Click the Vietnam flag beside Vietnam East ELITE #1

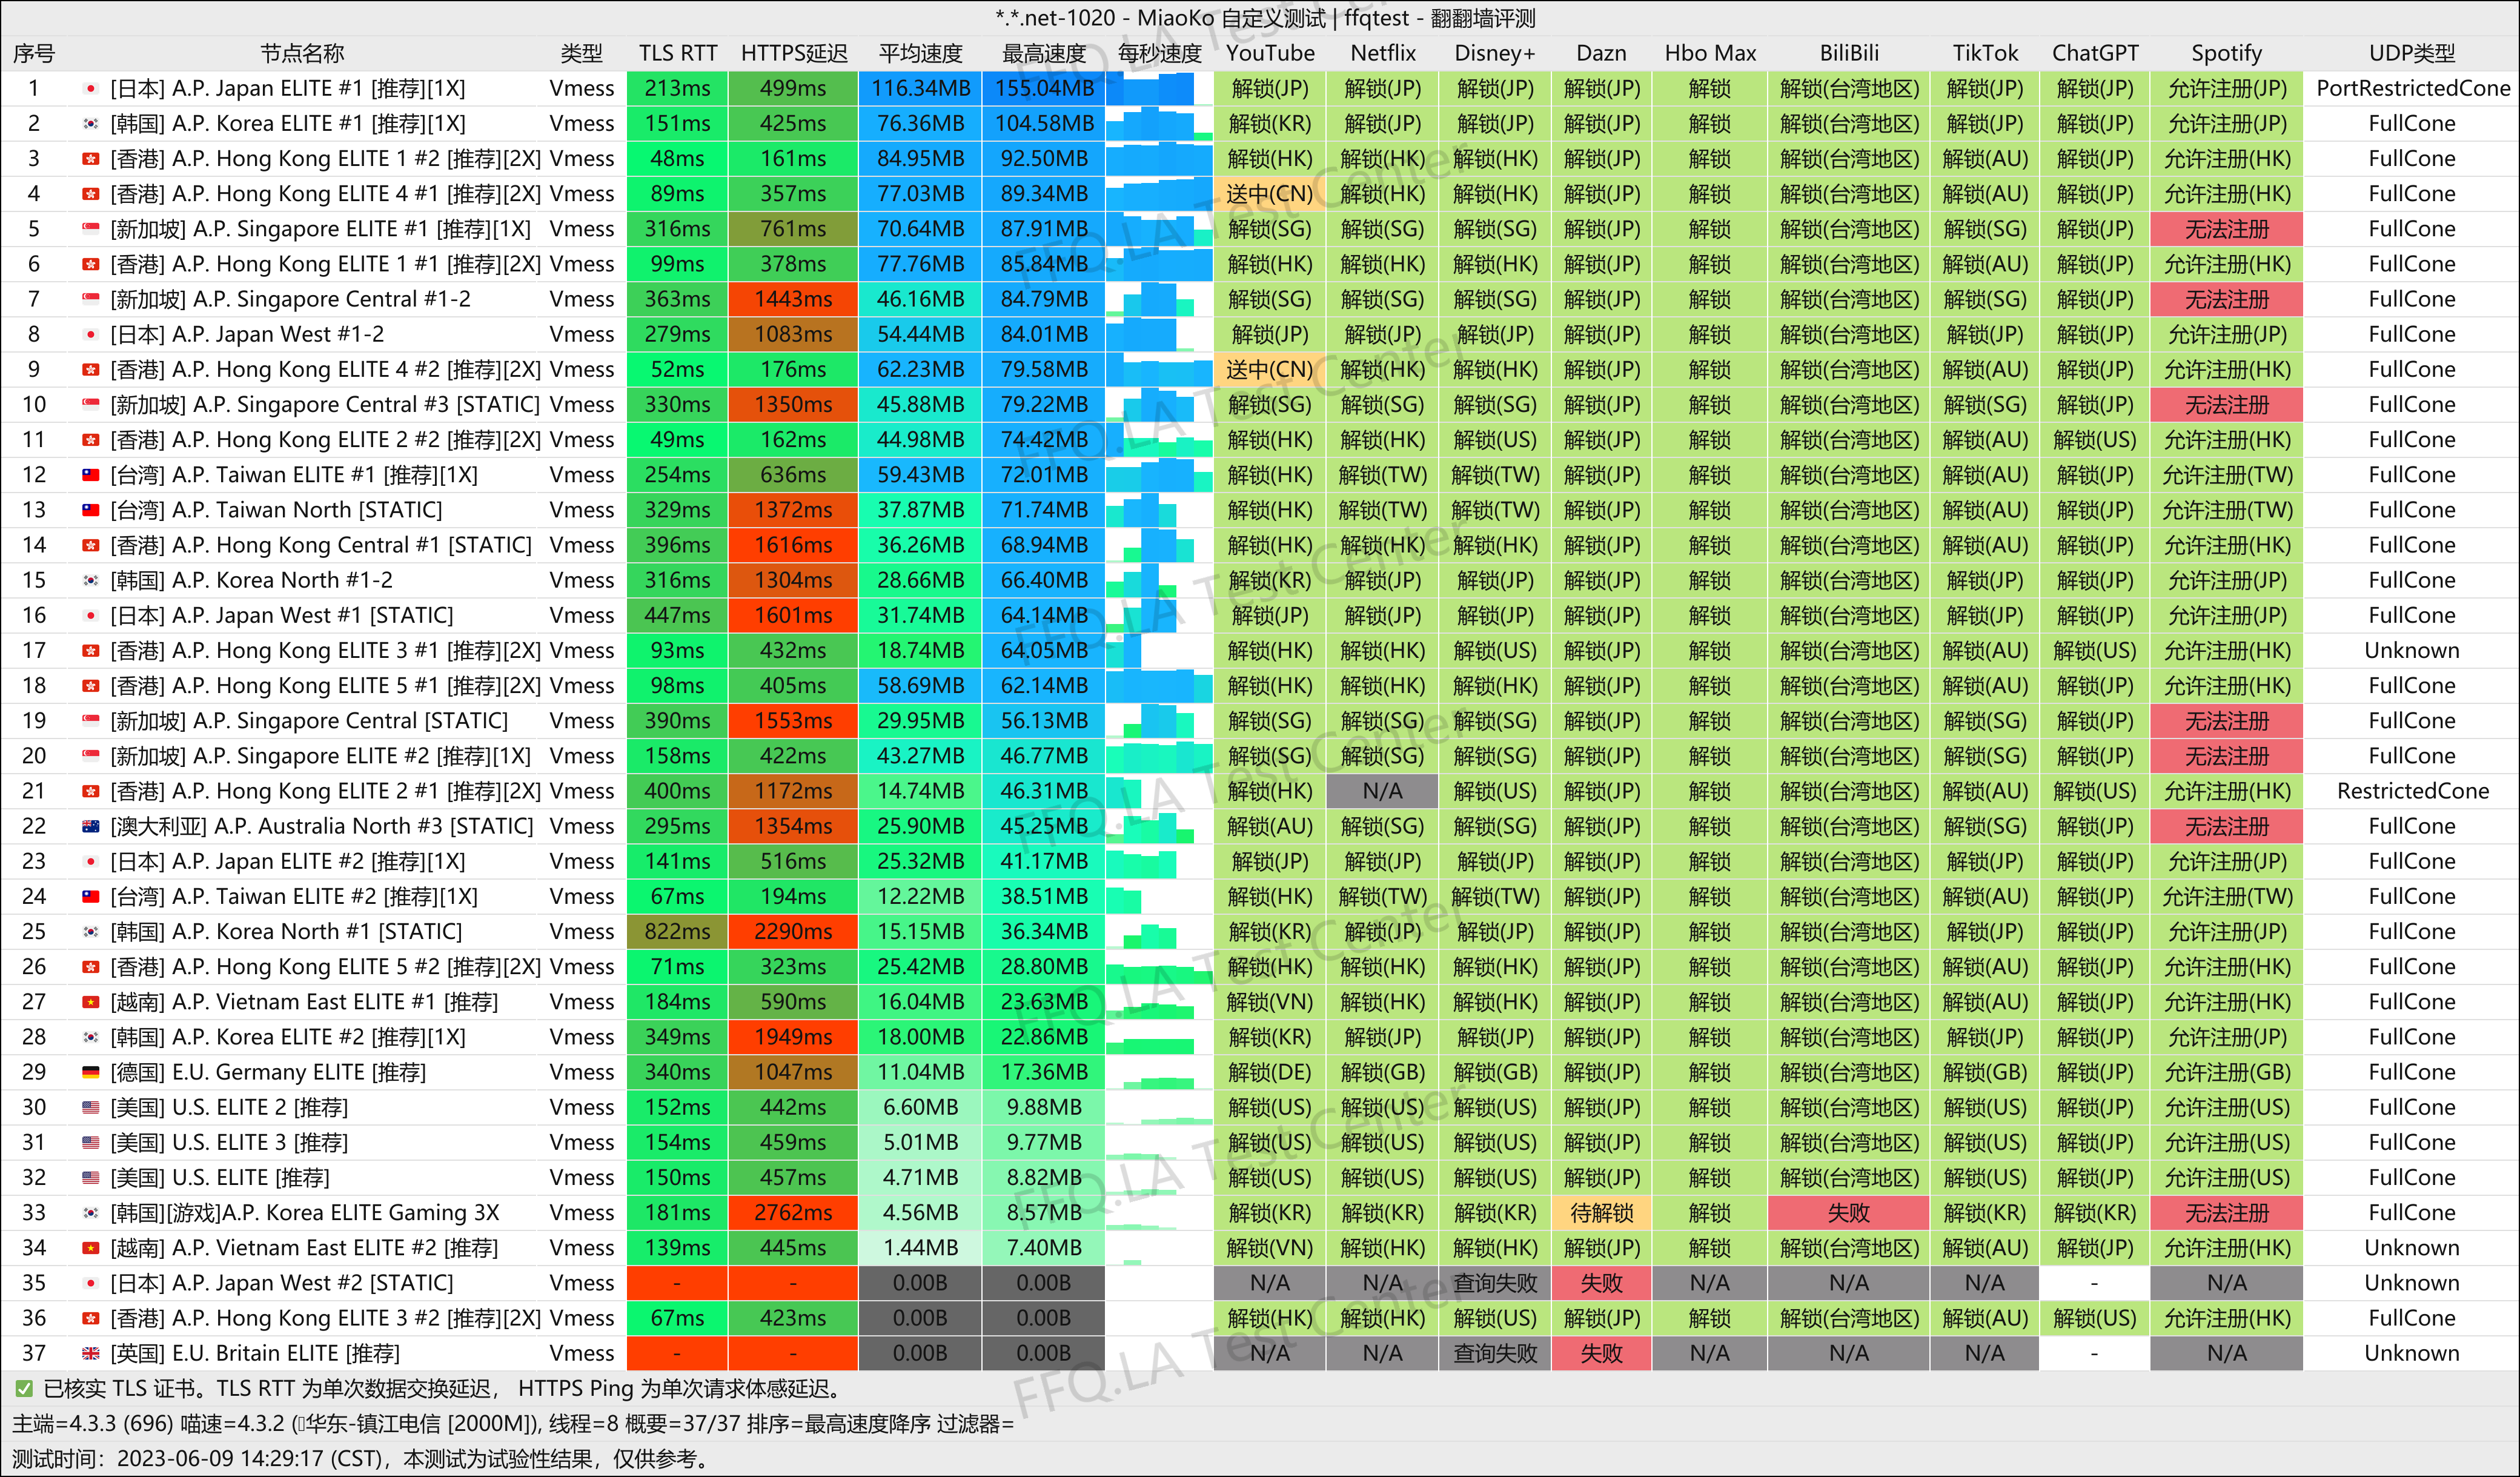[x=91, y=1002]
